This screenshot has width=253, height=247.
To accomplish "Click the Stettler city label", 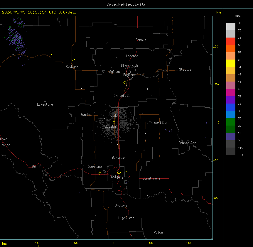I will 186,70.
